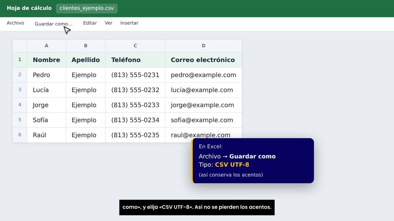
Task: Select row 3 header
Action: pos(20,90)
